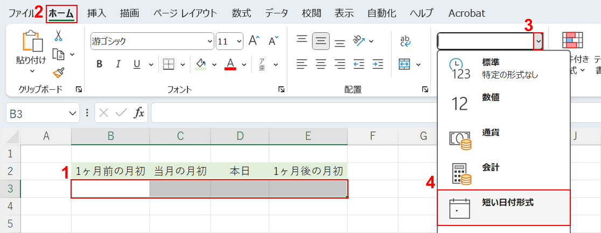Screen dimensions: 601x233
Task: Toggle middle vertical alignment
Action: 321,41
